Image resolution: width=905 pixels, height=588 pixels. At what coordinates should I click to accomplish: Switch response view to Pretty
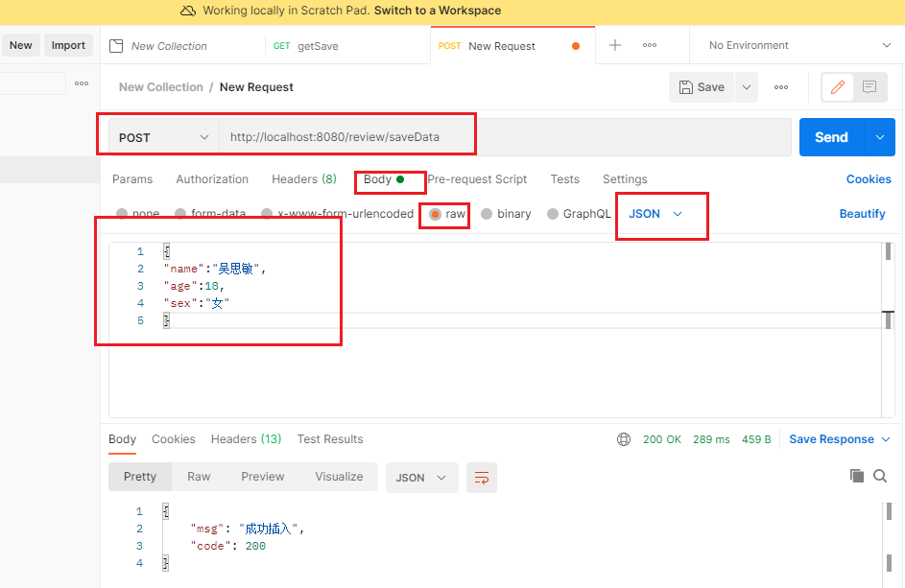click(x=140, y=477)
